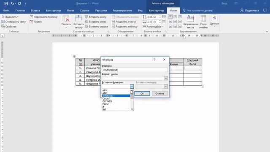Open the comments icon in title area
Screen dimensions: 270x152
tap(265, 11)
